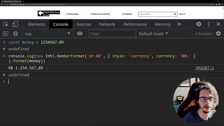Open the top context dropdown

click(x=48, y=34)
